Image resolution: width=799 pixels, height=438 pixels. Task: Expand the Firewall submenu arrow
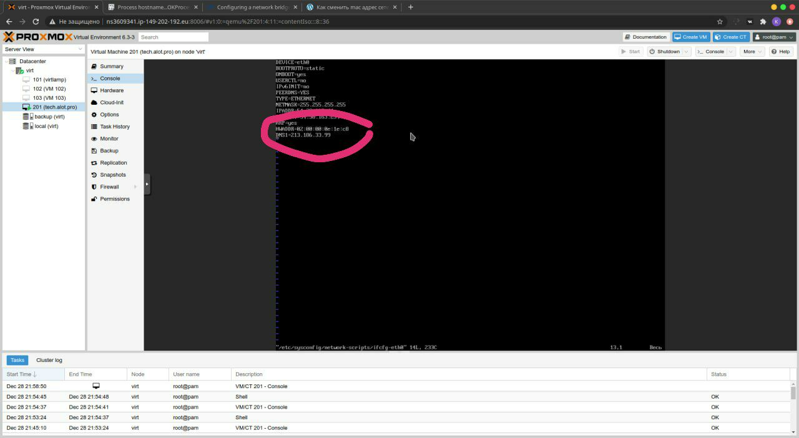(135, 187)
